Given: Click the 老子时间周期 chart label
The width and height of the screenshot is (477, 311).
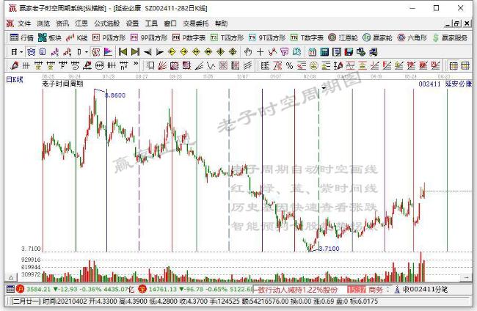Looking at the screenshot, I should pyautogui.click(x=62, y=84).
